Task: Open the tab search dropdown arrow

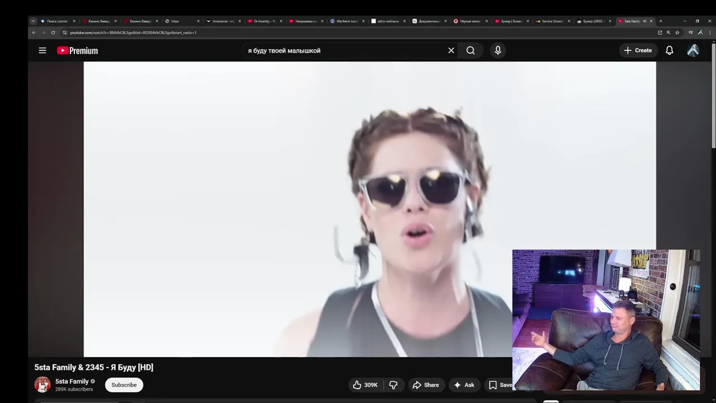Action: [33, 21]
